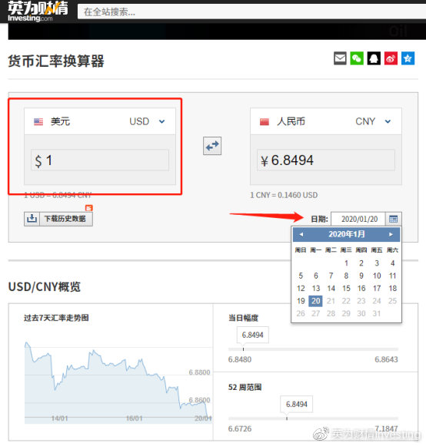Go to previous month in calendar
The image size is (426, 446).
click(301, 234)
